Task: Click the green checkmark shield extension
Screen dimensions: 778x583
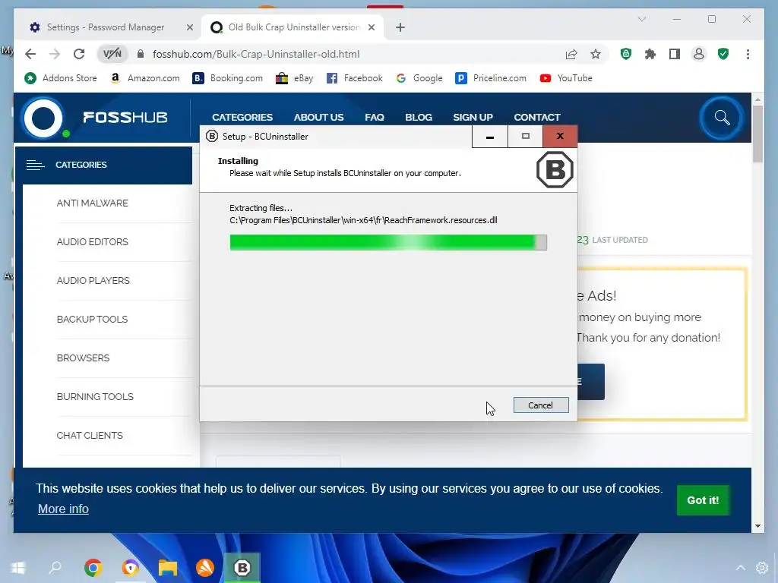Action: (723, 54)
